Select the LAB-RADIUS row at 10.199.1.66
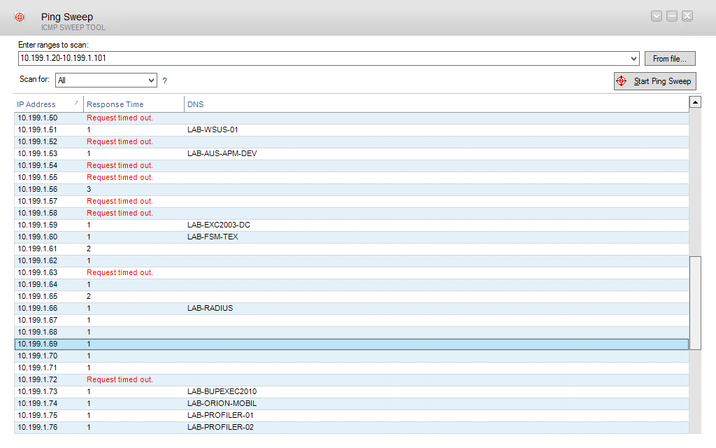 210,308
